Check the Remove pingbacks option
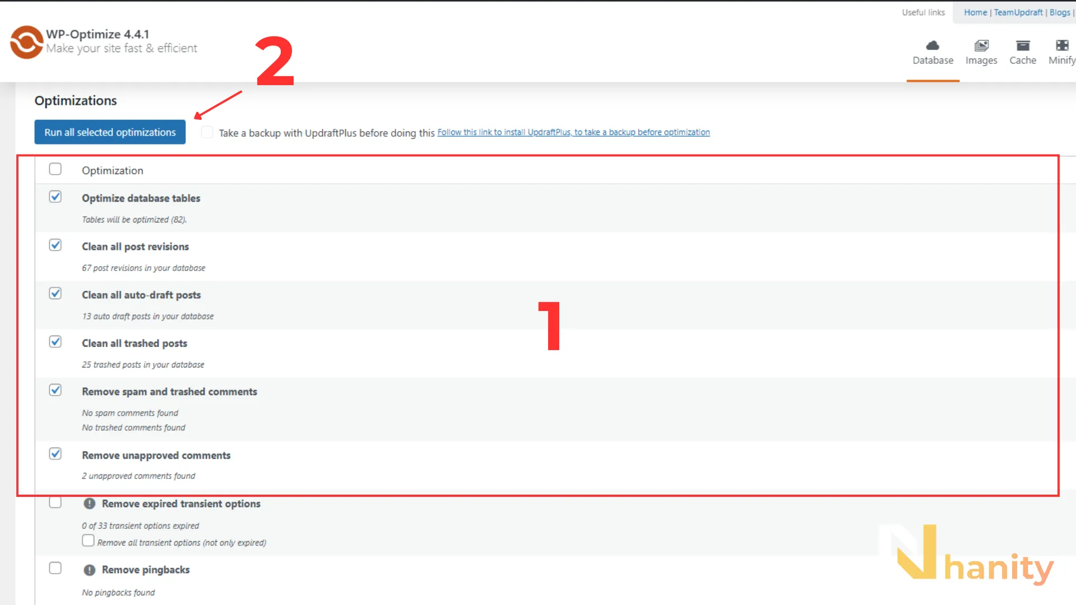This screenshot has height=605, width=1076. coord(55,568)
